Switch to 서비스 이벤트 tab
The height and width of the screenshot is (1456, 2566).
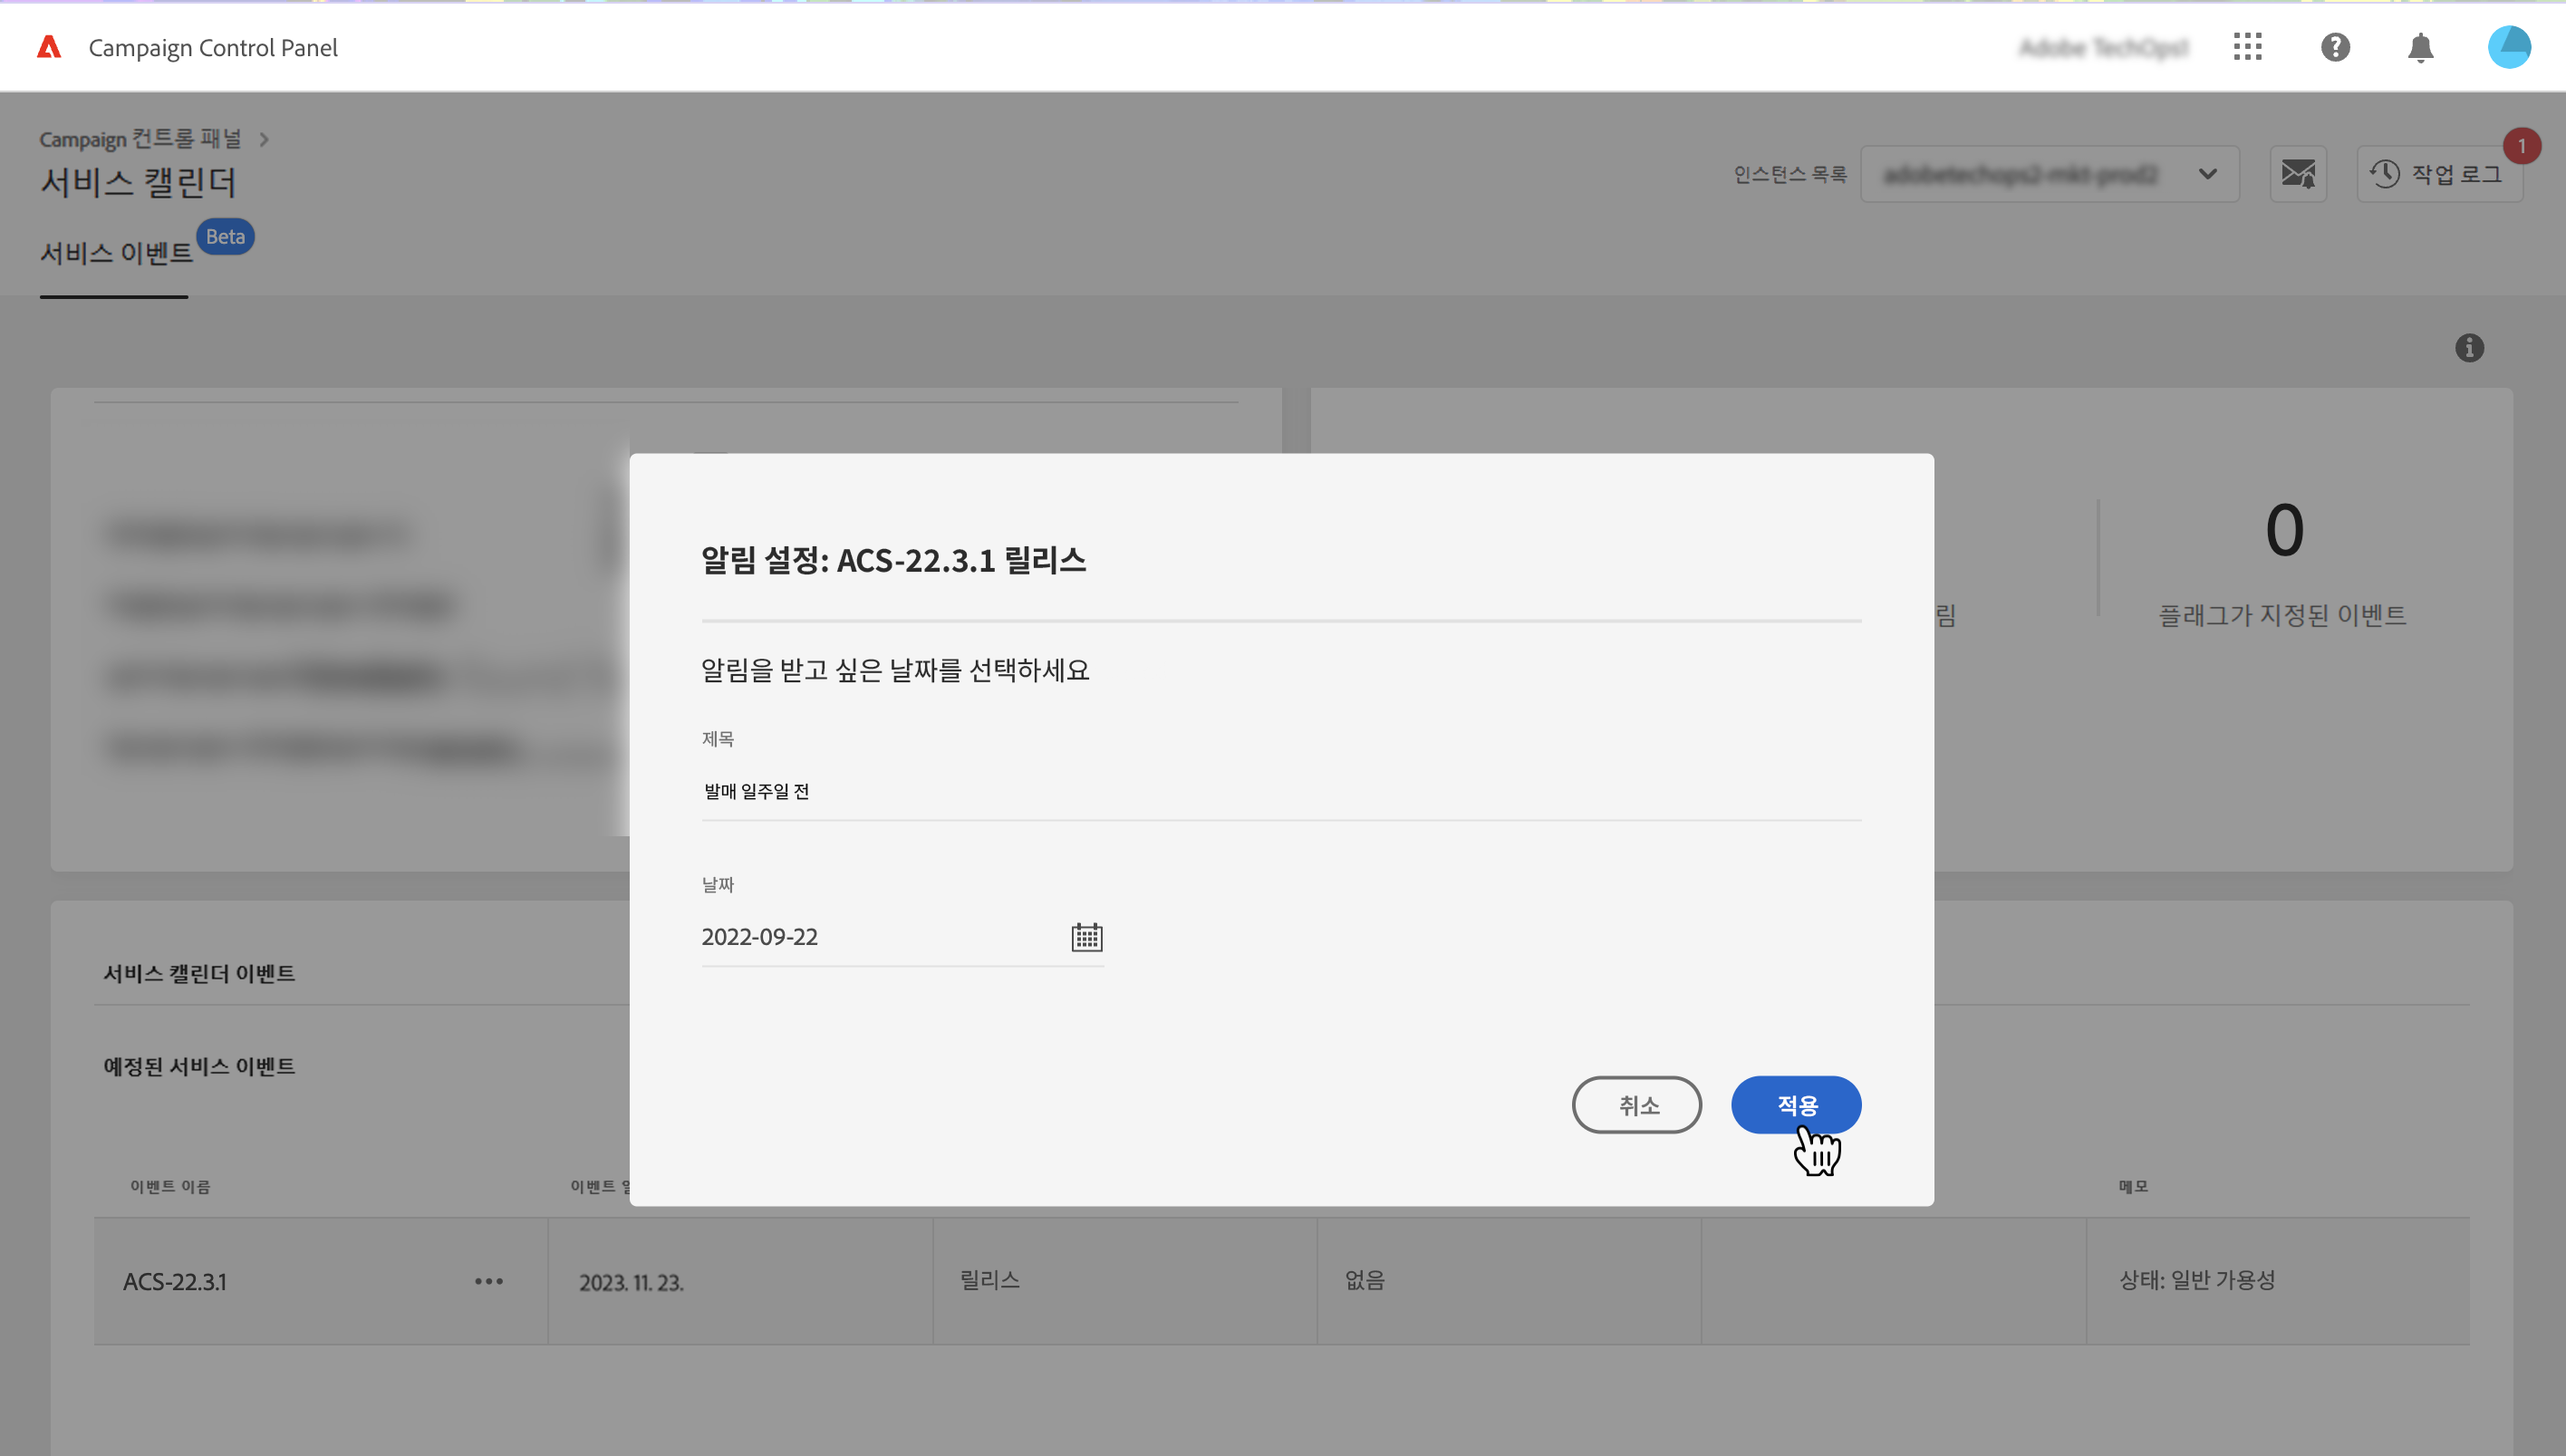tap(116, 253)
